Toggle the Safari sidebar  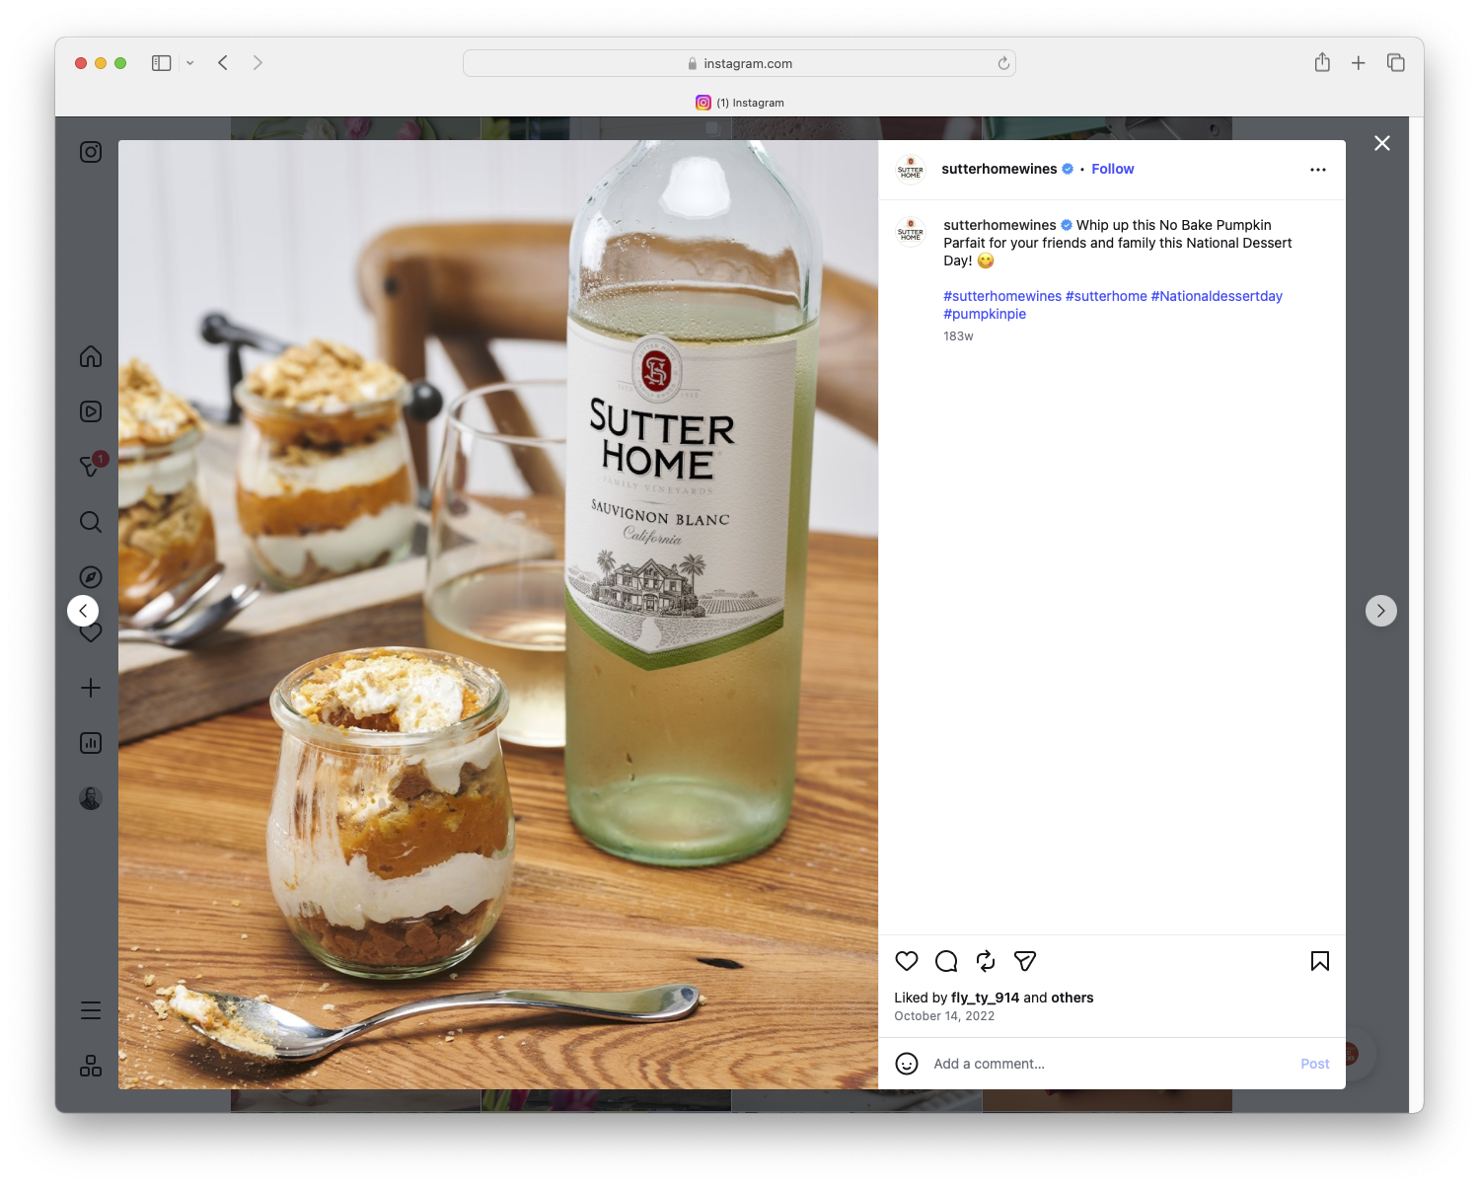click(x=160, y=62)
